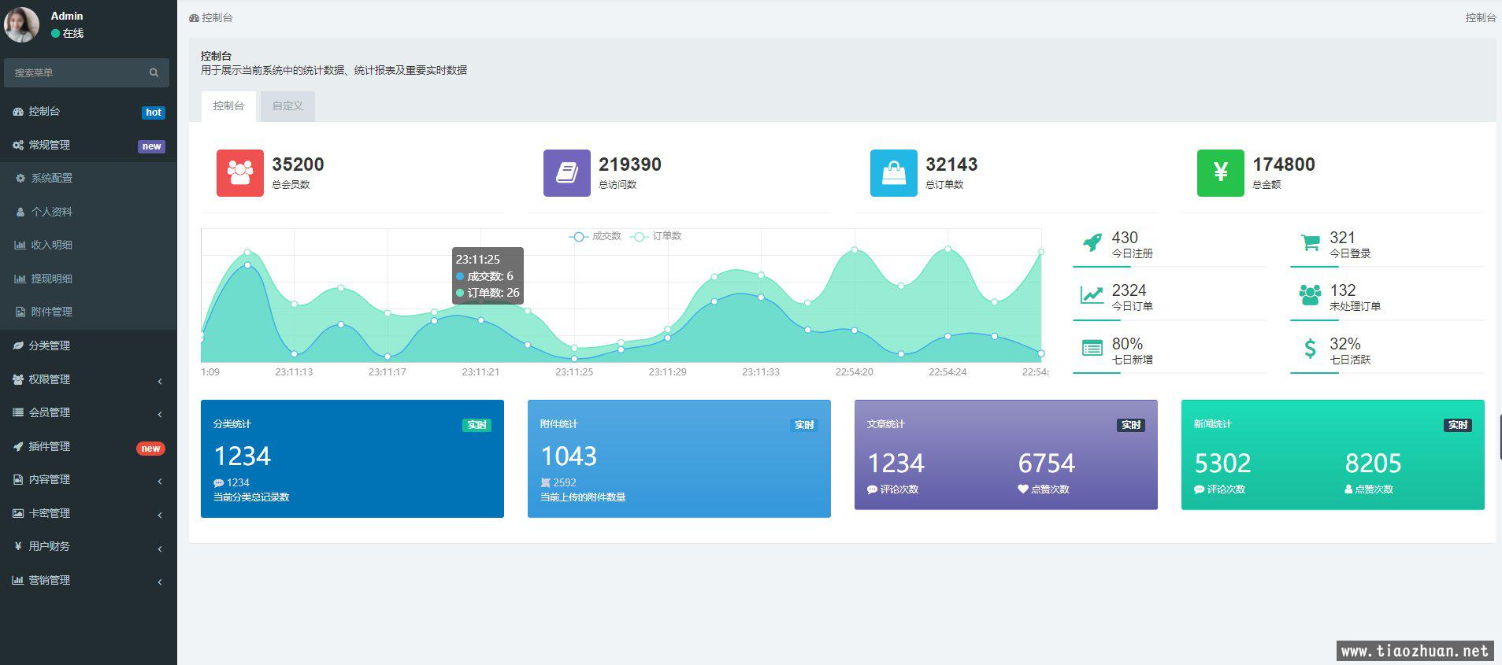Click the 权限管理 users icon
Image resolution: width=1502 pixels, height=665 pixels.
tap(18, 379)
